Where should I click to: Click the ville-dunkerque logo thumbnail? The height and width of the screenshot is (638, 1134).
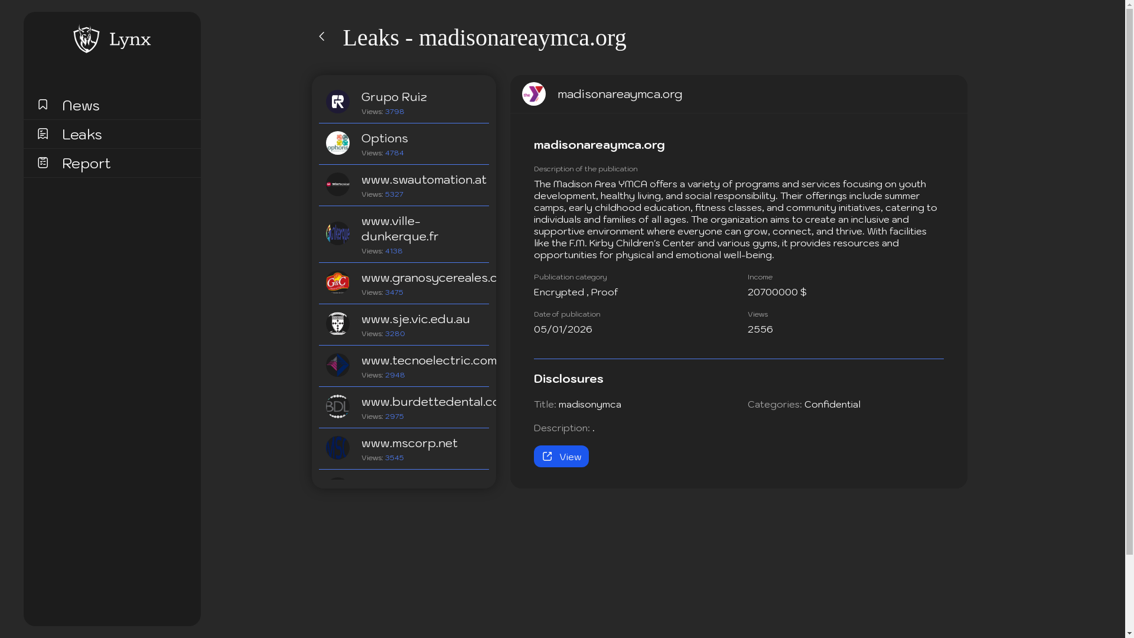338,233
